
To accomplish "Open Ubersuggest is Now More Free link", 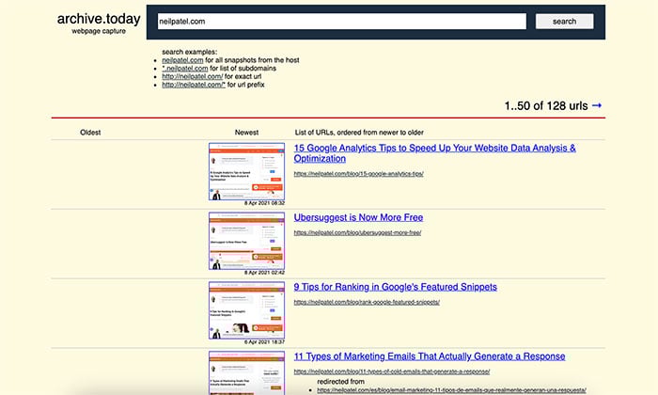I will (x=358, y=217).
